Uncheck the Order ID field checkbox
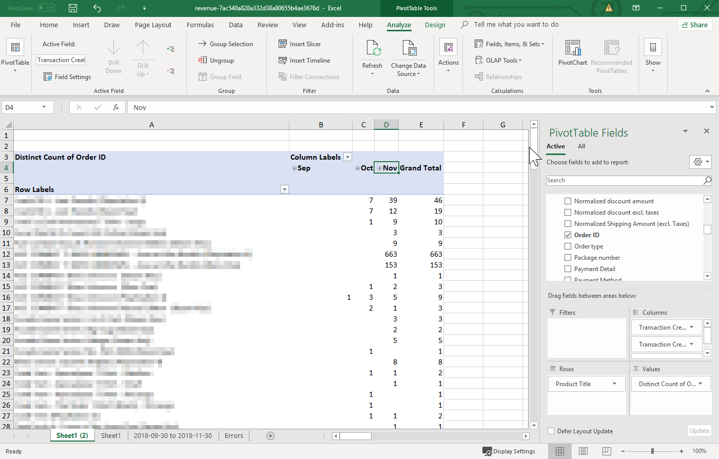Viewport: 719px width, 459px height. 568,235
